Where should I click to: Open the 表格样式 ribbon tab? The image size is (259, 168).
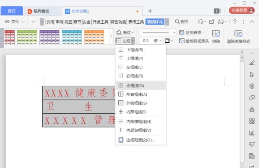point(155,22)
